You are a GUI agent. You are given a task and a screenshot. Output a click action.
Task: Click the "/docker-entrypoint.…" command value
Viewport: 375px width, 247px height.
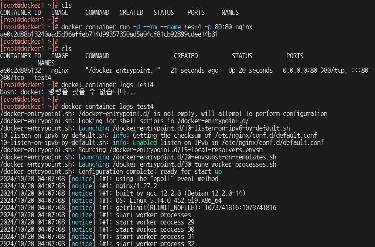pos(123,71)
